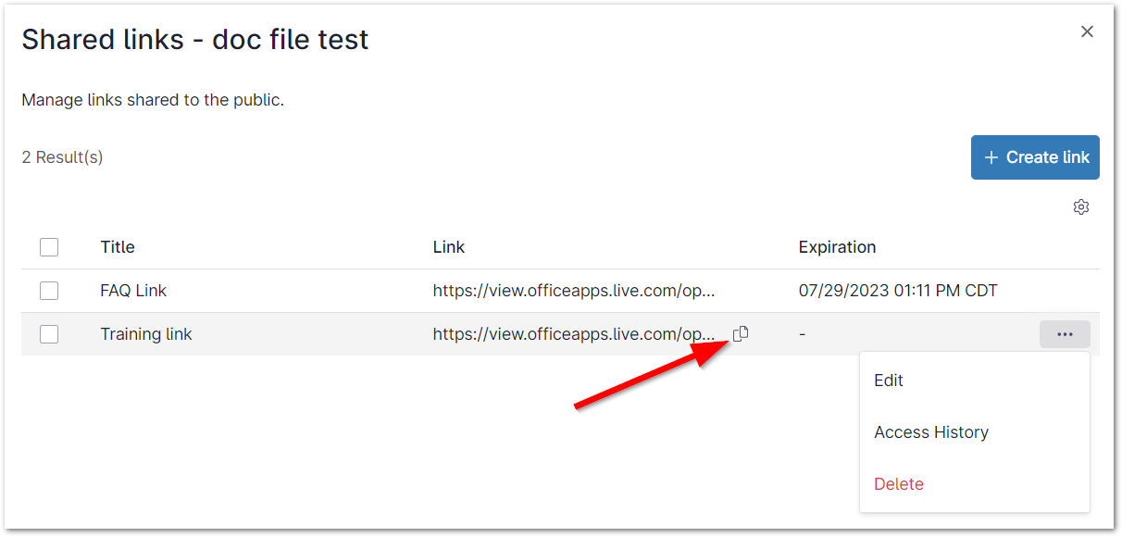Toggle the select-all checkbox in header
This screenshot has height=537, width=1122.
(x=49, y=247)
